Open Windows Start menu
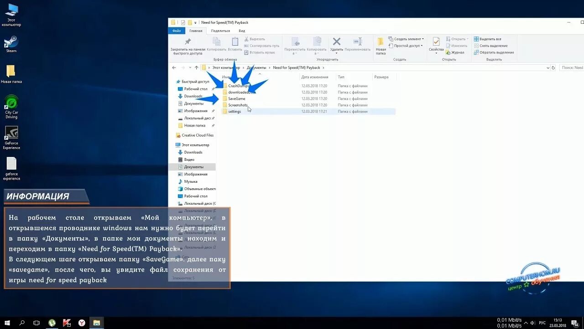 click(x=7, y=323)
